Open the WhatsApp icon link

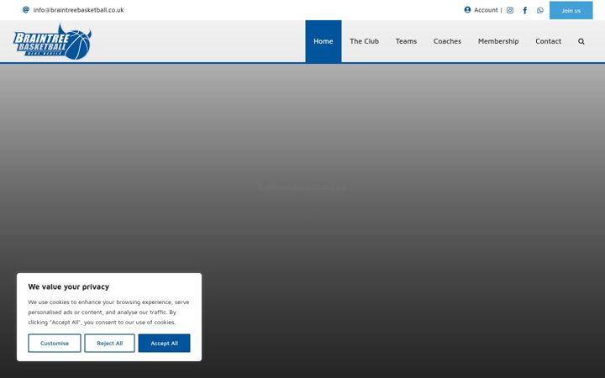click(540, 10)
